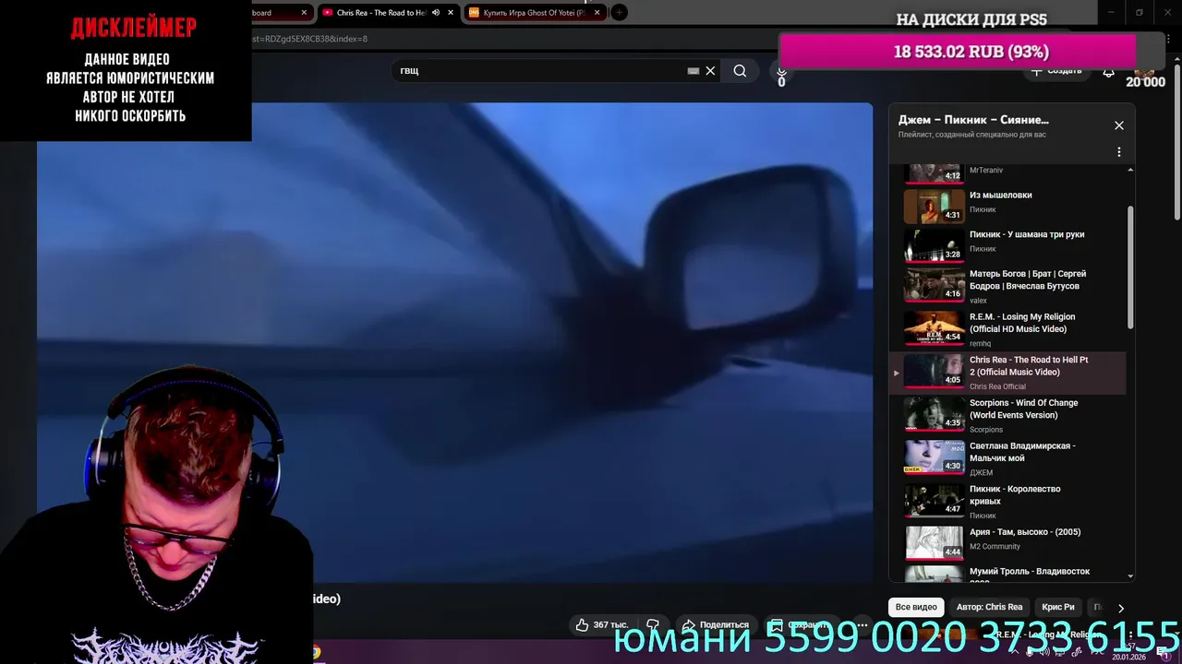Play Ария - Там, высоко - (2005)
Screen dimensions: 1182x664
(1007, 541)
